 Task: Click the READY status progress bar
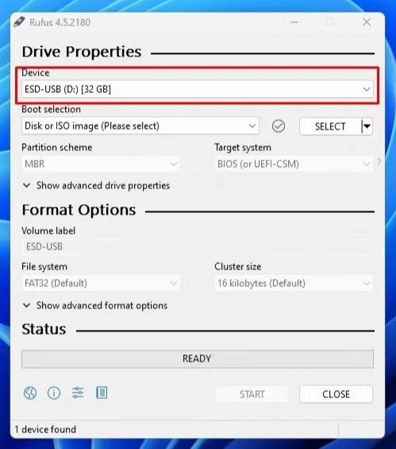coord(198,358)
